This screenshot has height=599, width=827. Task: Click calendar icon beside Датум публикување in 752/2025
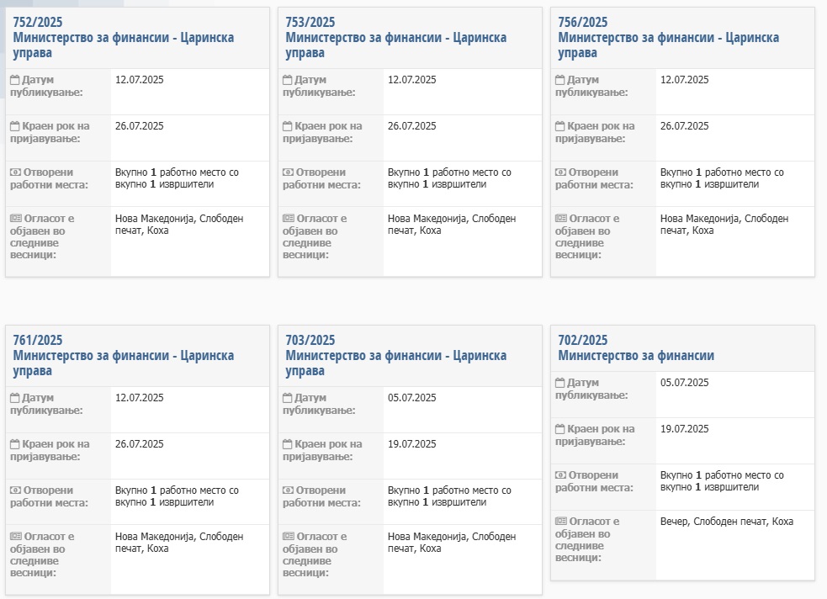coord(15,80)
